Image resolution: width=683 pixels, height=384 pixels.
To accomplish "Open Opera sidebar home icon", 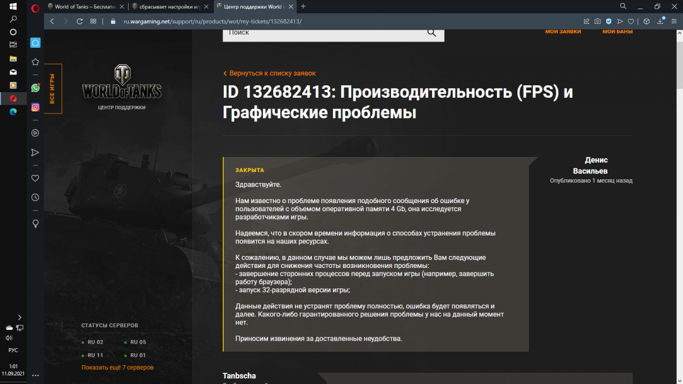I will tap(35, 43).
